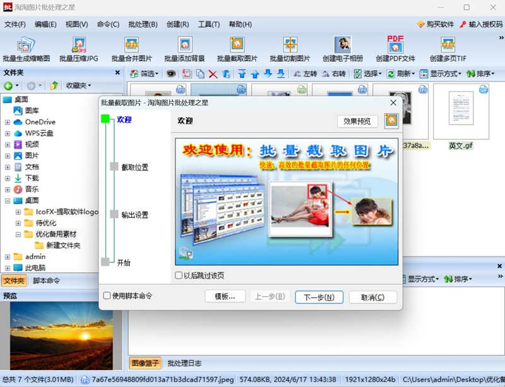505x387 pixels.
Task: Select 新建文件夹 in folder tree
Action: pos(63,246)
